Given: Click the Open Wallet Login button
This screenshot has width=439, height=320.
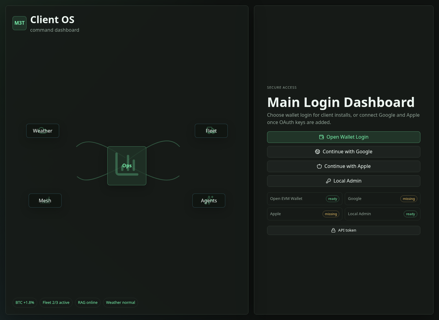Looking at the screenshot, I should coord(344,137).
